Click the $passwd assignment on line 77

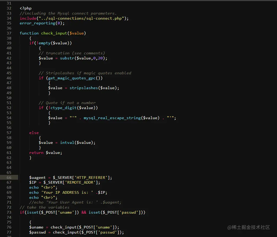coord(76,232)
